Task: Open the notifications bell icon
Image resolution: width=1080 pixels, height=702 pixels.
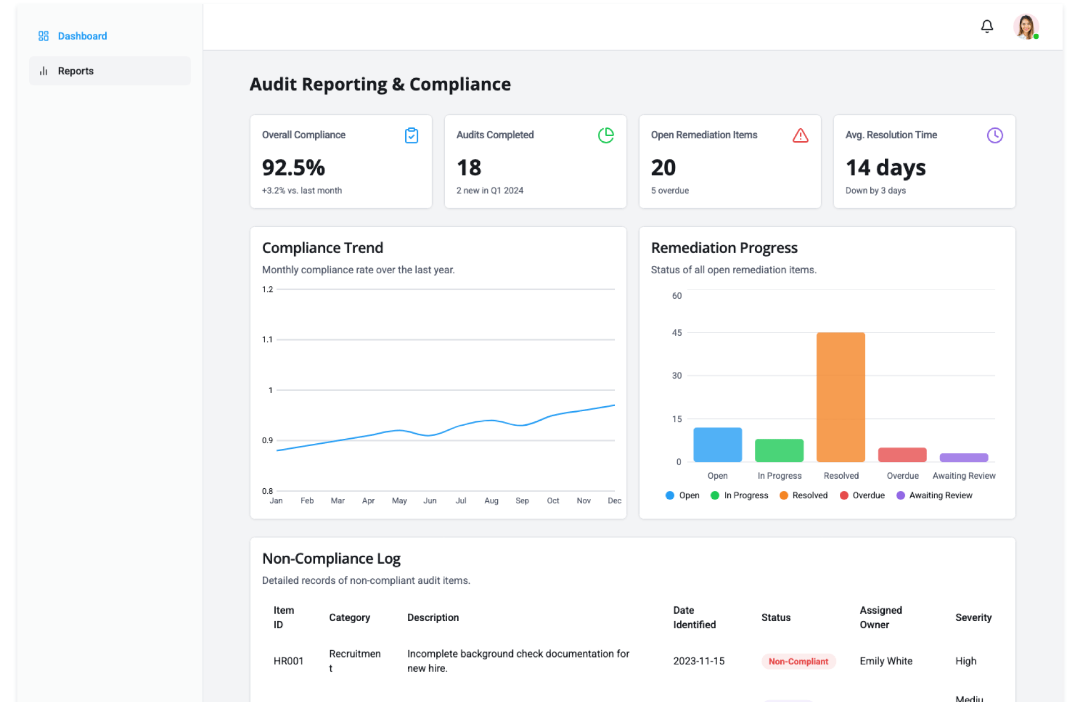Action: 987,26
